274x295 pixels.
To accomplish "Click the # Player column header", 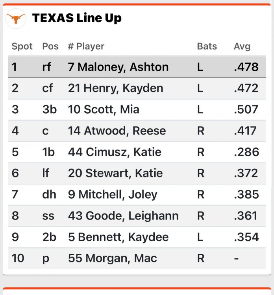I will (x=86, y=46).
